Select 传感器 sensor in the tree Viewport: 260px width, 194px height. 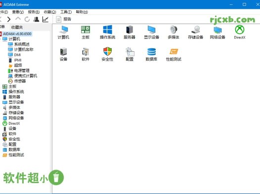[x=17, y=81]
